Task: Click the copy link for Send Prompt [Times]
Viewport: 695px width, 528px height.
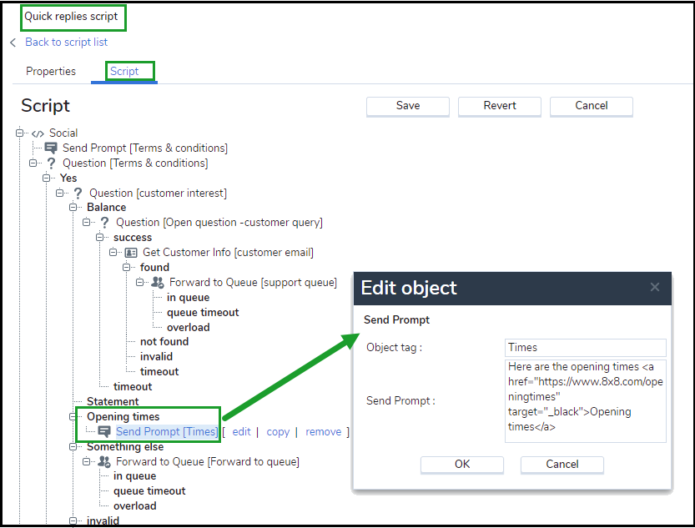Action: pyautogui.click(x=278, y=432)
